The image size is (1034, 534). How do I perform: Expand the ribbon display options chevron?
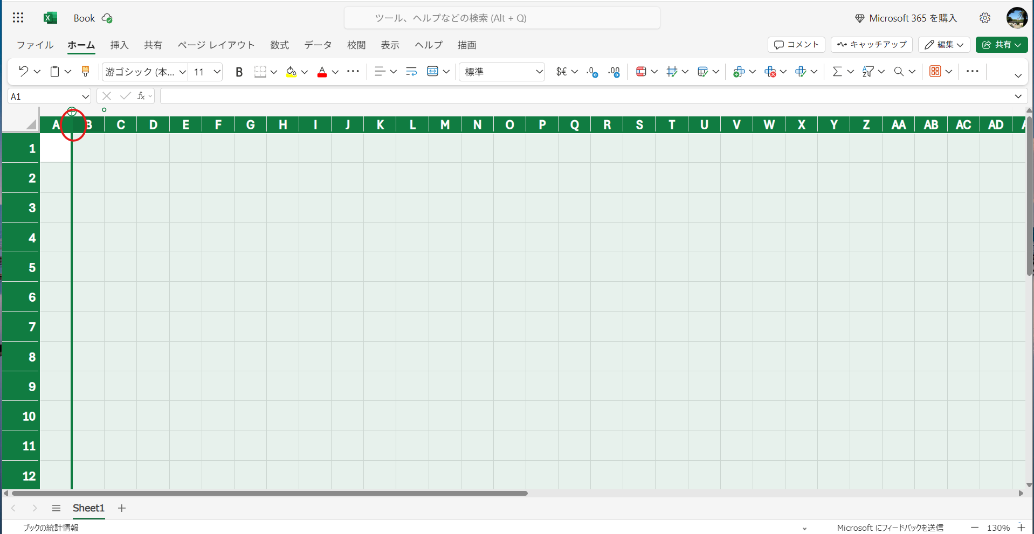pos(1018,76)
